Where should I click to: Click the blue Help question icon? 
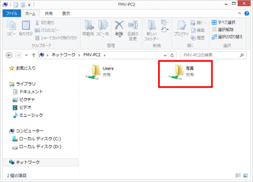pos(247,13)
